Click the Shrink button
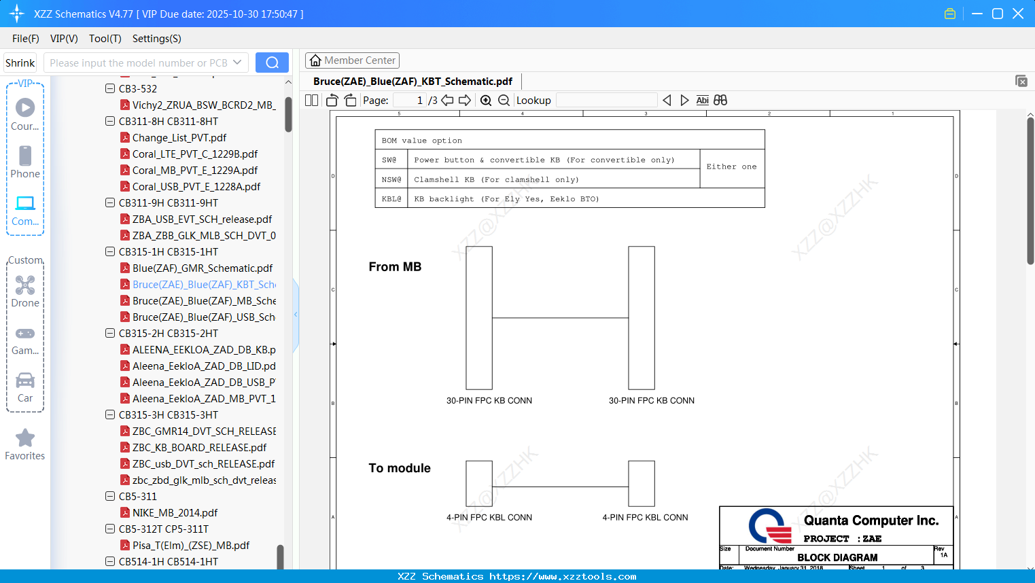The width and height of the screenshot is (1035, 583). [x=20, y=63]
